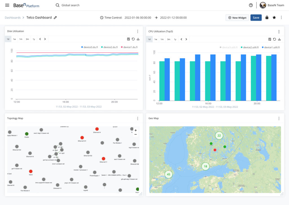
Task: Download the Disk Utilization chart
Action: tap(138, 39)
